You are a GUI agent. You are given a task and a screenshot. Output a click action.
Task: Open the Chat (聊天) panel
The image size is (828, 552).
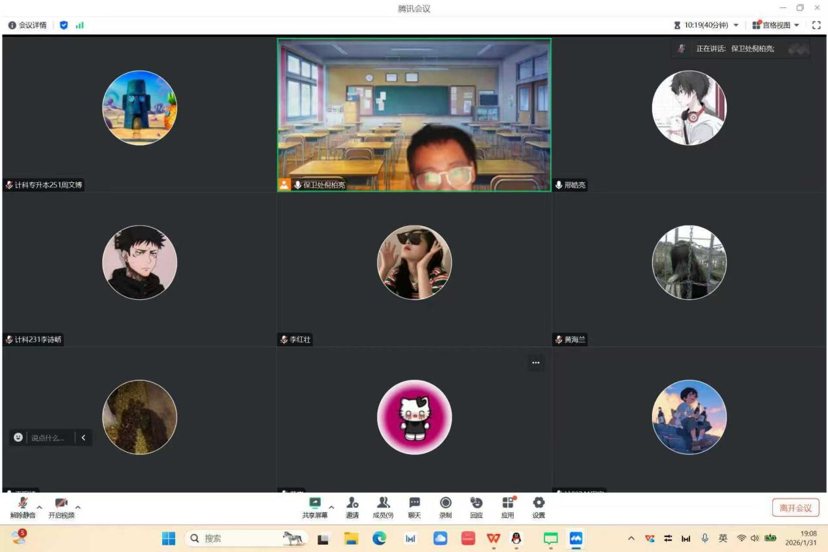(414, 507)
